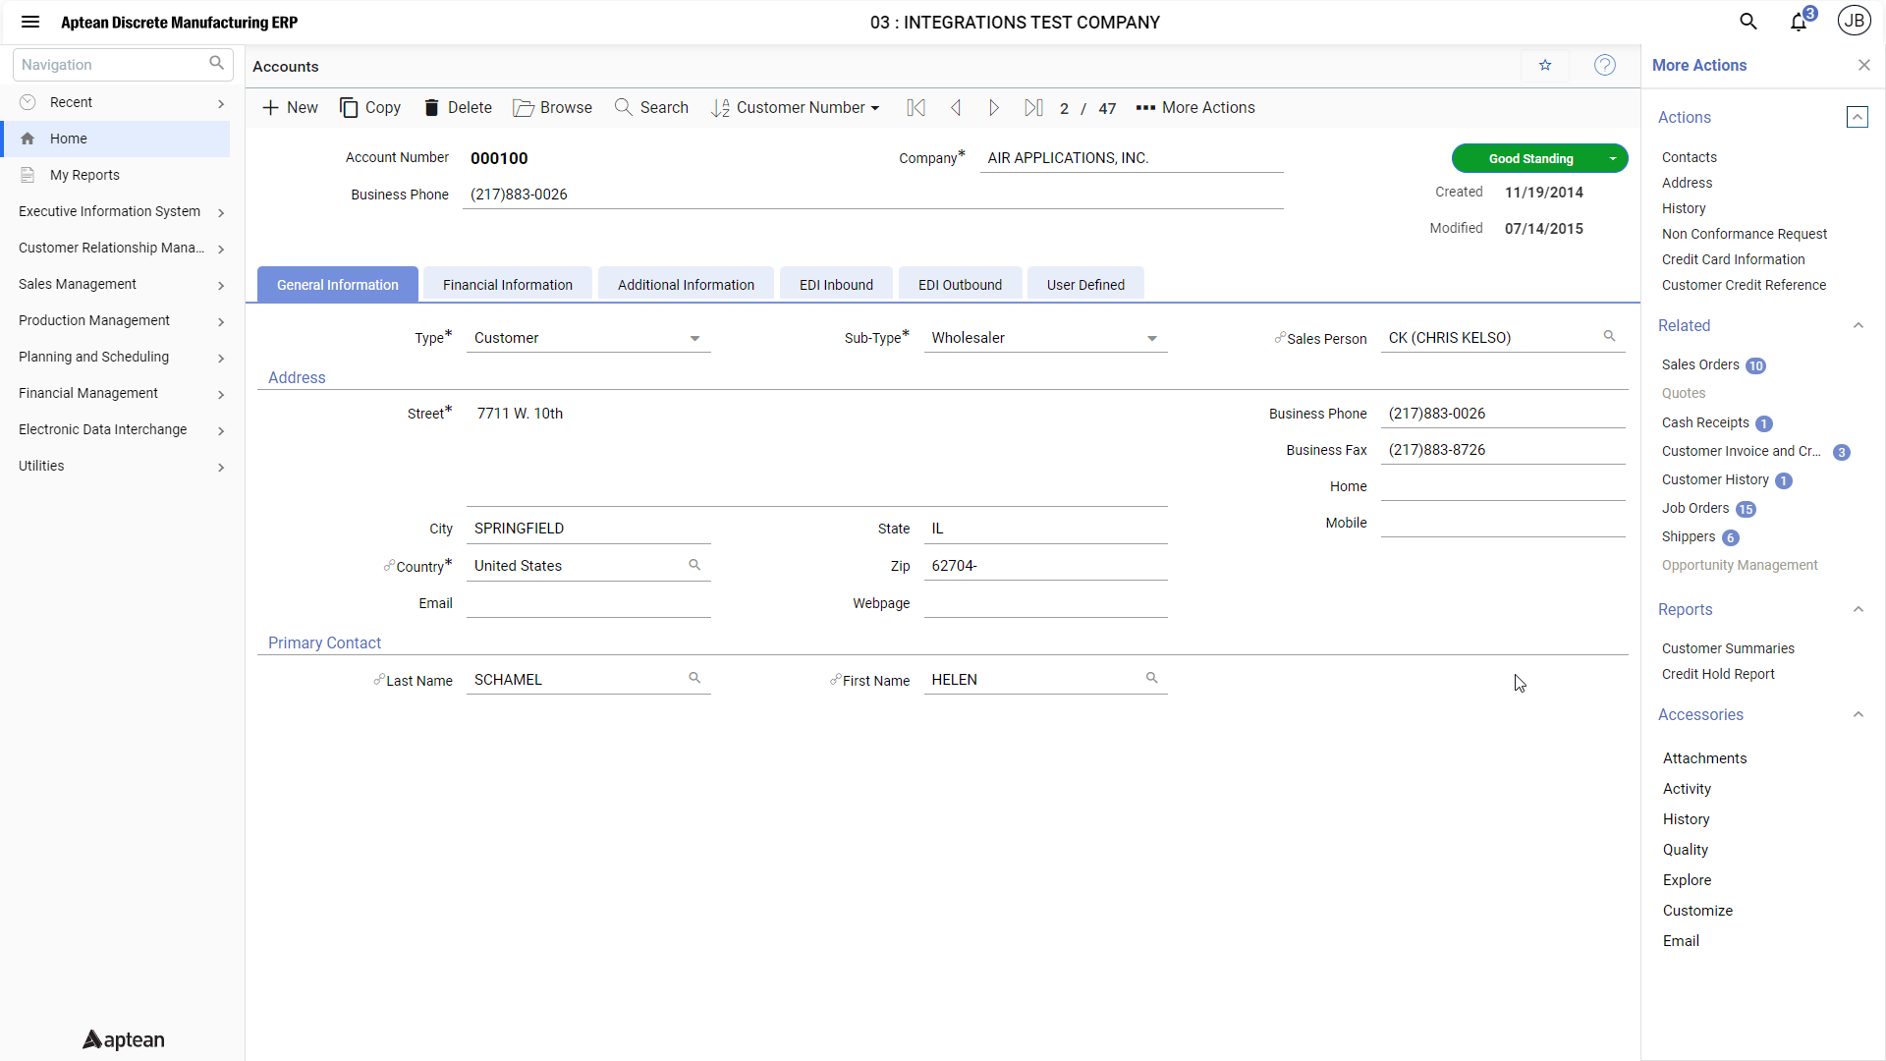The image size is (1886, 1061).
Task: Open the Sales Orders related link
Action: (x=1700, y=364)
